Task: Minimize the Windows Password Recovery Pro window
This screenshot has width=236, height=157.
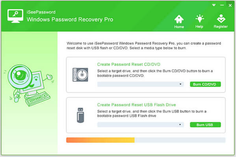Action: 222,5
